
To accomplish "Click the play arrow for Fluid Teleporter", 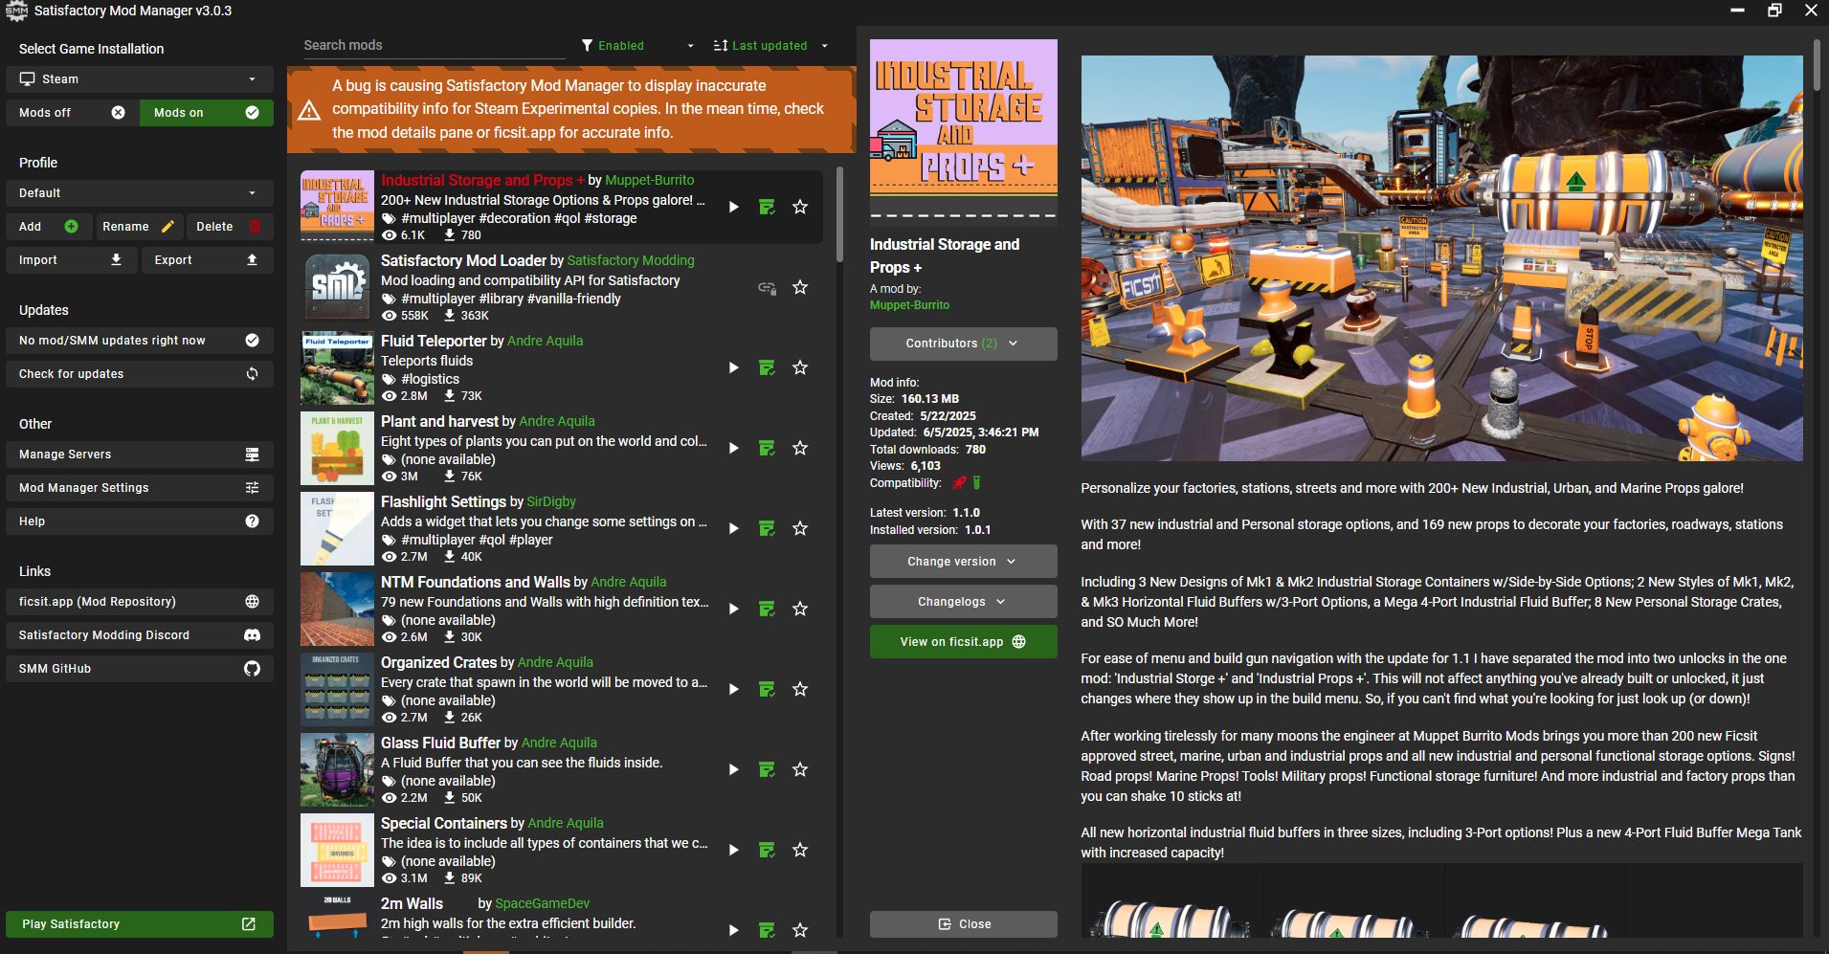I will [734, 367].
